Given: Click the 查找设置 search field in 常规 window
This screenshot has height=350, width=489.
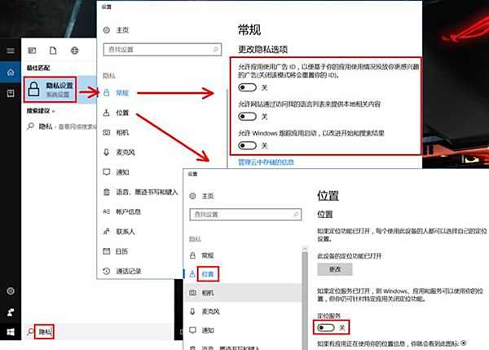Looking at the screenshot, I should click(x=162, y=49).
